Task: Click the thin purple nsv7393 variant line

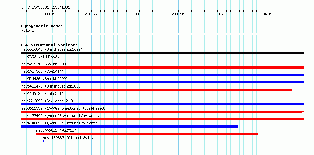Action: tap(162, 60)
